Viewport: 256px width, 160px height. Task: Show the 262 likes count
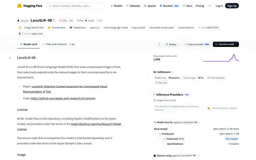click(x=71, y=20)
